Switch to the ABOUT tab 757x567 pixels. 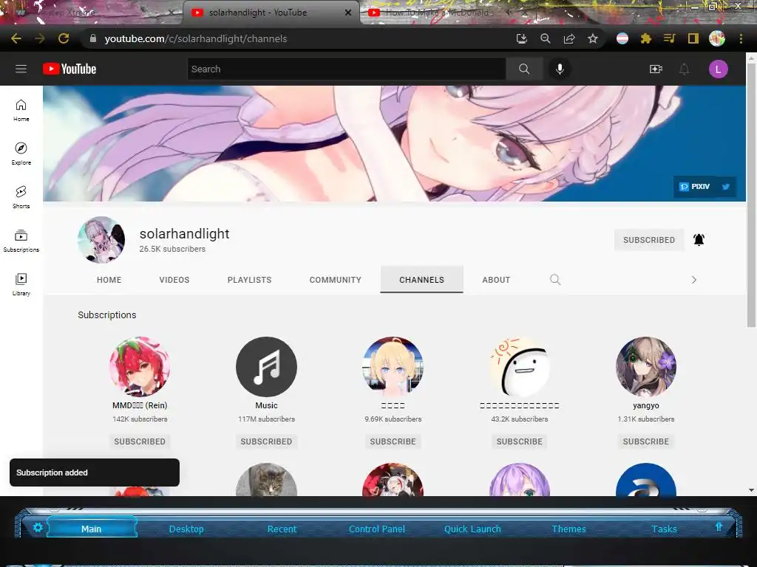[496, 280]
